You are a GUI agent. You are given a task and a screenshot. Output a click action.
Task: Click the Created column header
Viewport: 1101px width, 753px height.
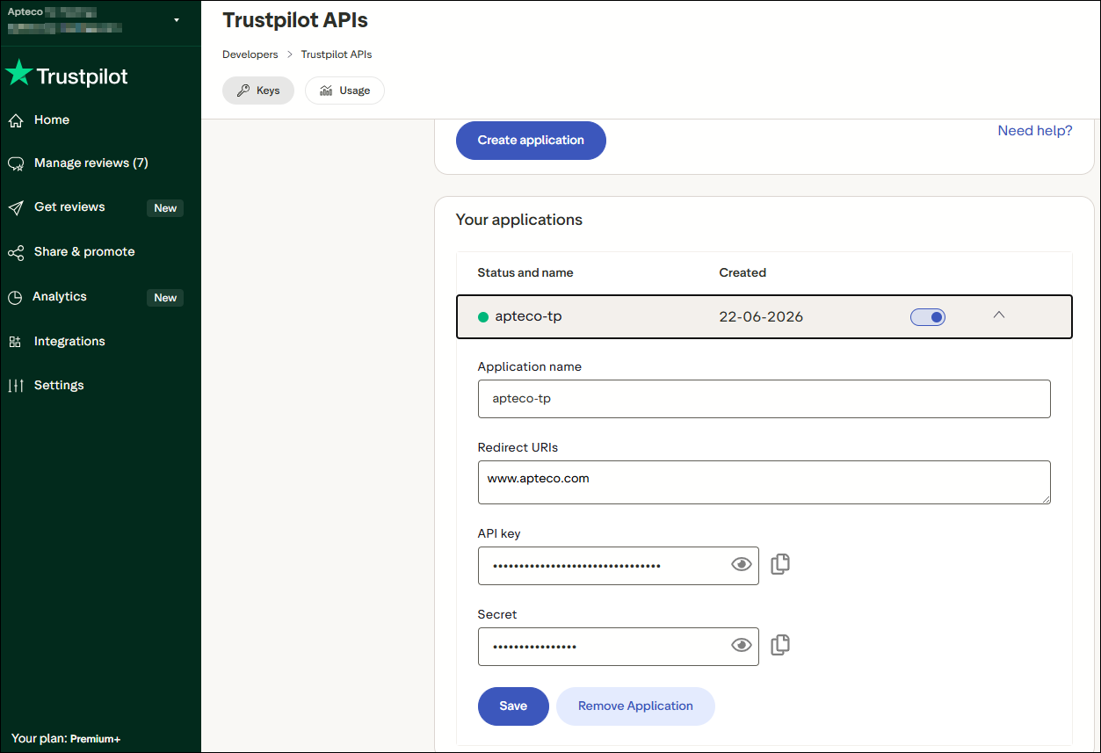(x=742, y=273)
